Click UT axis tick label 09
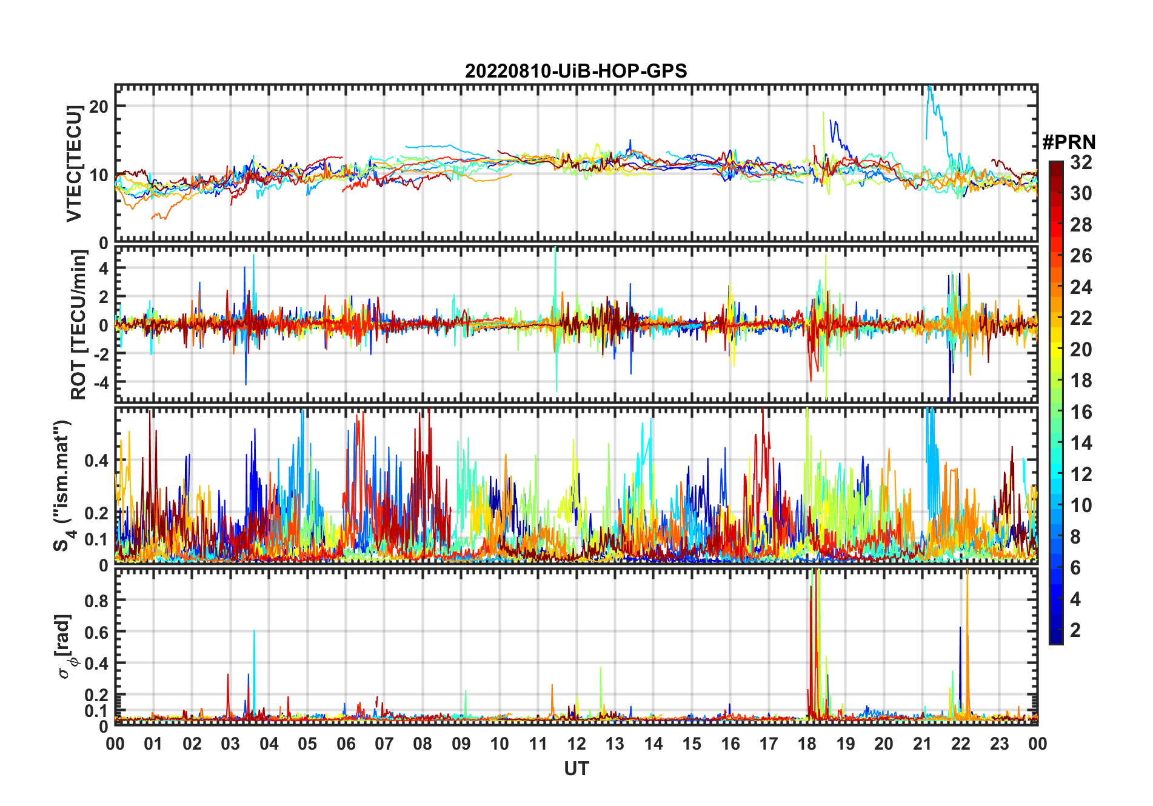The height and width of the screenshot is (806, 1153). [461, 744]
